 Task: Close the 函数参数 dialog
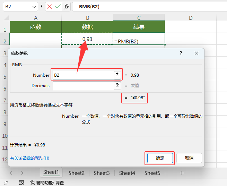[197, 53]
